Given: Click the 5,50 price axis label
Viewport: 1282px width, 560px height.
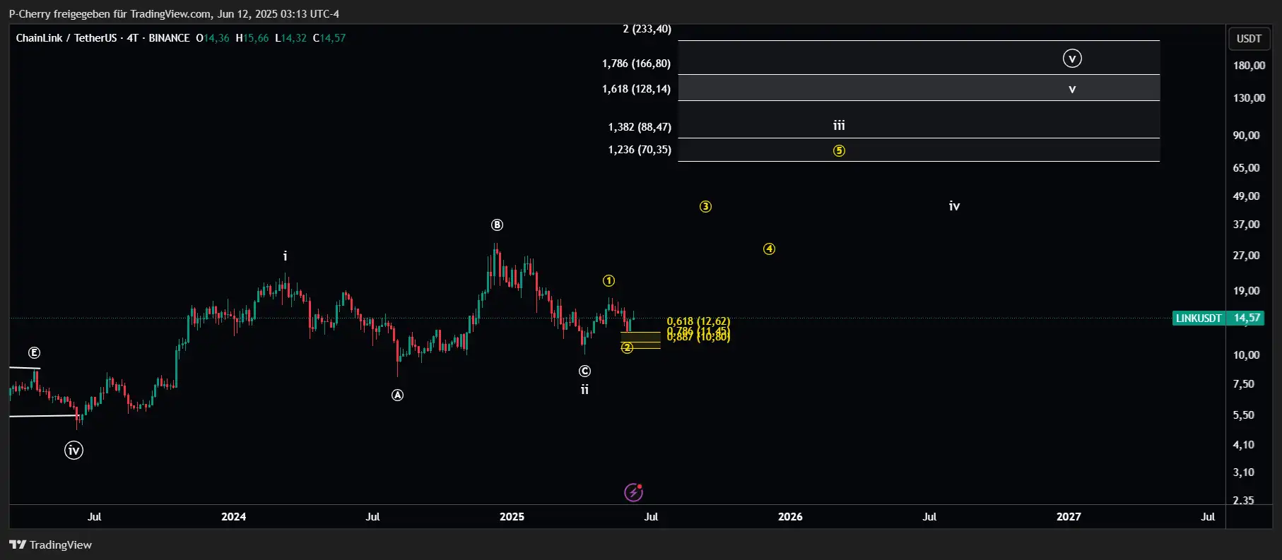Looking at the screenshot, I should [1243, 415].
